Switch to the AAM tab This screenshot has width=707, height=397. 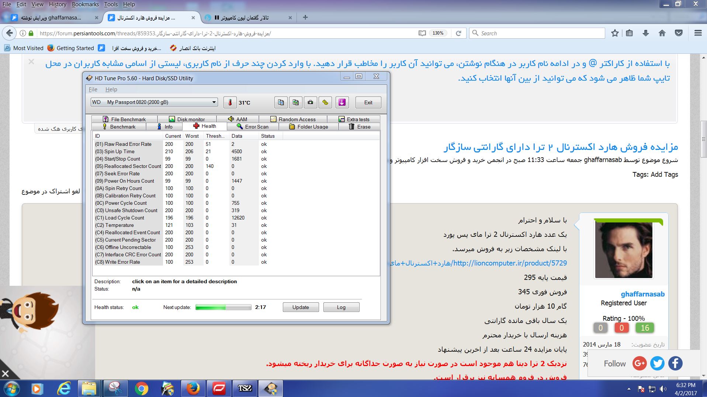pyautogui.click(x=238, y=119)
